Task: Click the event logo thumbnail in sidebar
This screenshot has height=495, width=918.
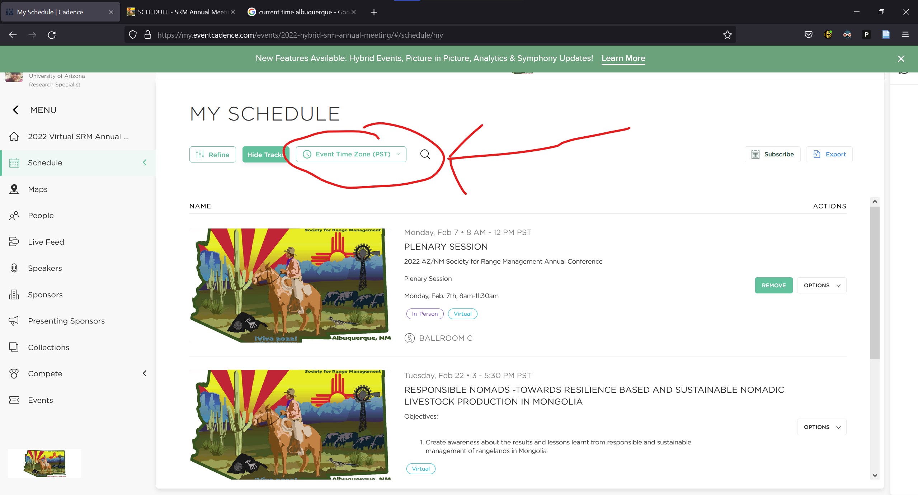Action: coord(44,463)
